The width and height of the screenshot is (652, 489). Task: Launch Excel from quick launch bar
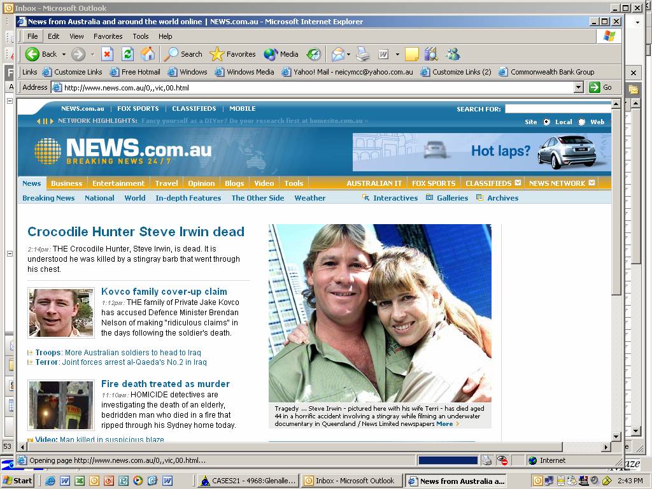pyautogui.click(x=80, y=481)
